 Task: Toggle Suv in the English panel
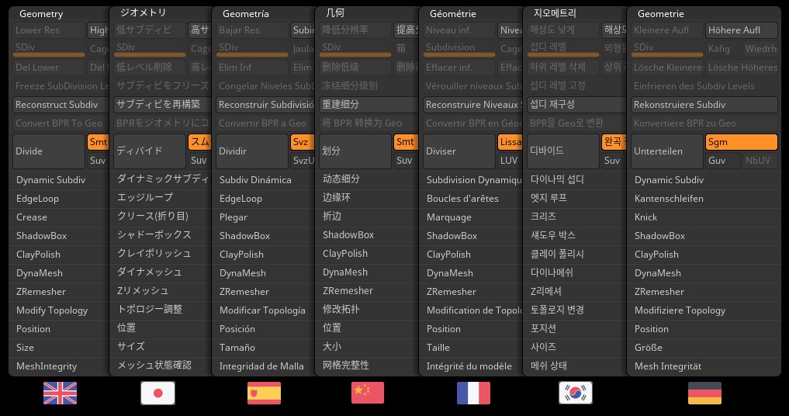[x=98, y=161]
